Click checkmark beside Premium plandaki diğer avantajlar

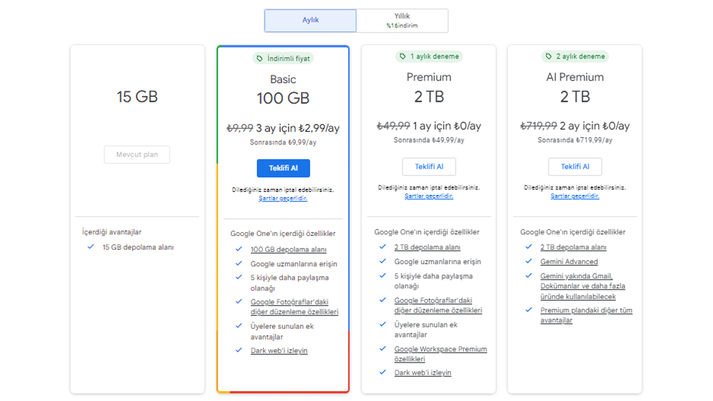529,310
